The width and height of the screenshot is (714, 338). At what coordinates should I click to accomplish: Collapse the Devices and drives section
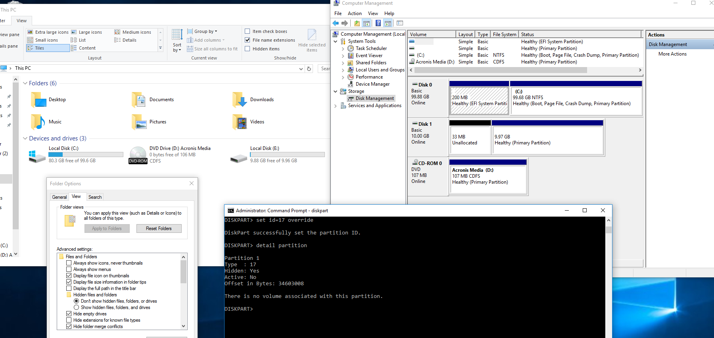pyautogui.click(x=25, y=138)
